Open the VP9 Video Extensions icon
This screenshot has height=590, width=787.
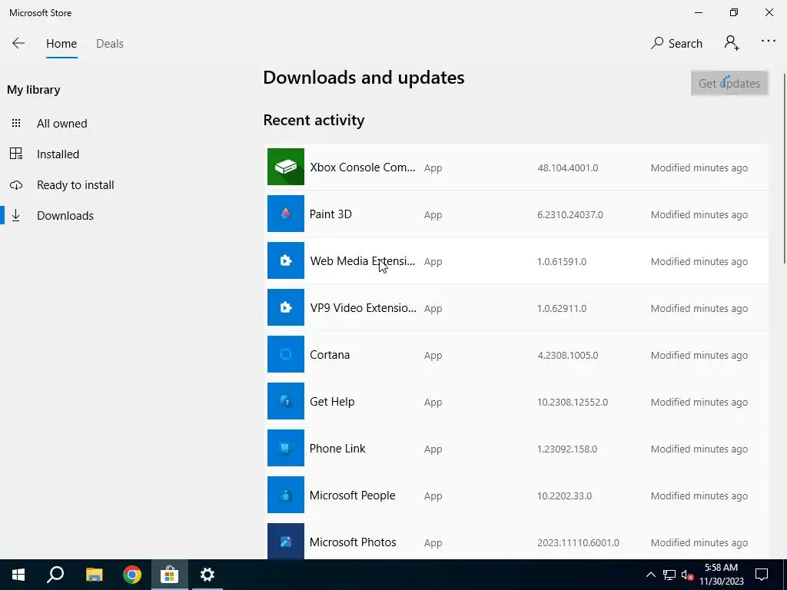tap(286, 307)
